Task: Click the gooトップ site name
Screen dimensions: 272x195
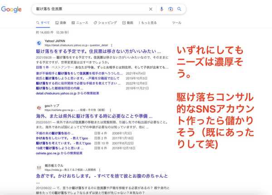Action: click(52, 106)
